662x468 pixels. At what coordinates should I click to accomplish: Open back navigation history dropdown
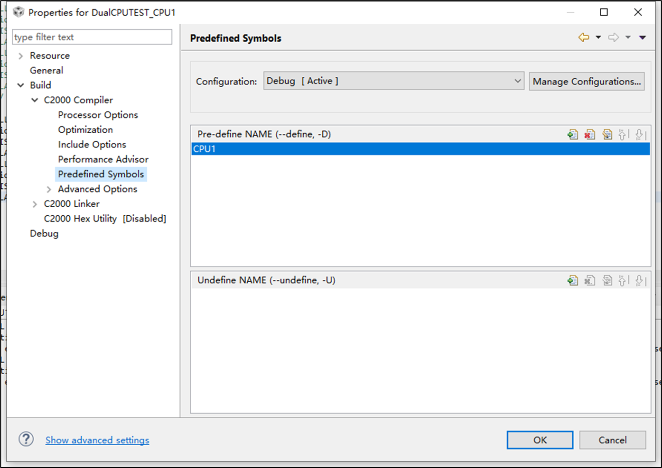click(x=598, y=37)
